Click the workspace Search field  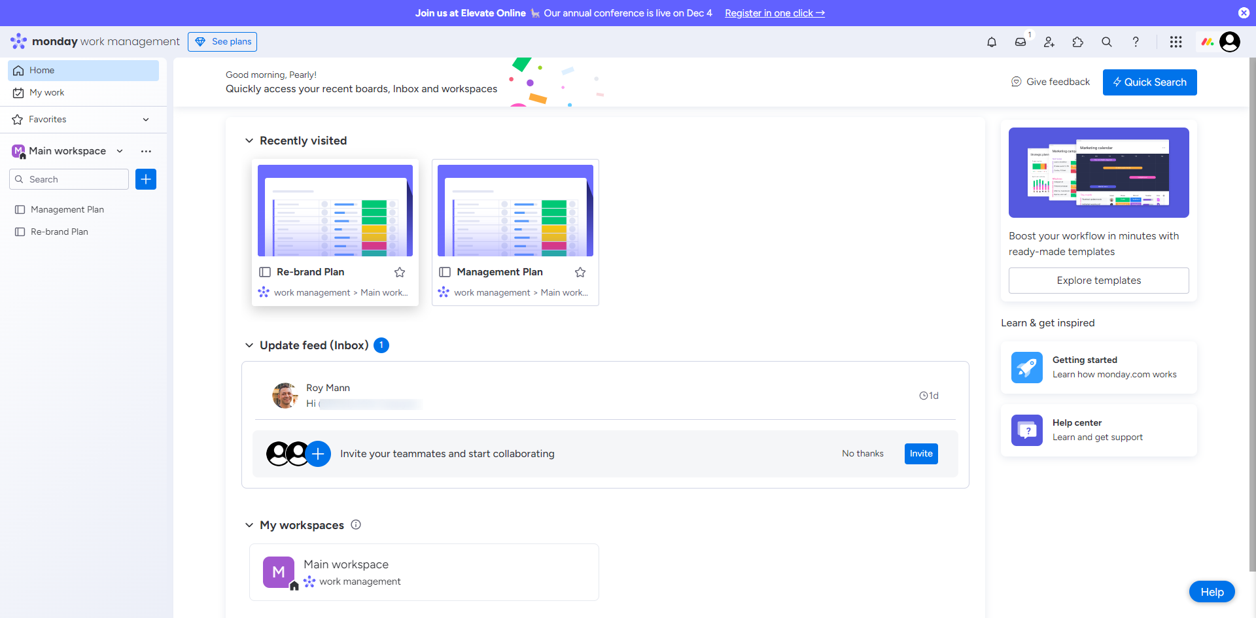[69, 179]
